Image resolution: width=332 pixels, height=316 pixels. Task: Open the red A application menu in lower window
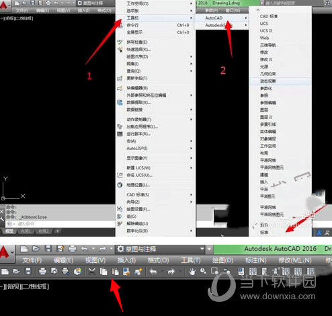coord(7,253)
